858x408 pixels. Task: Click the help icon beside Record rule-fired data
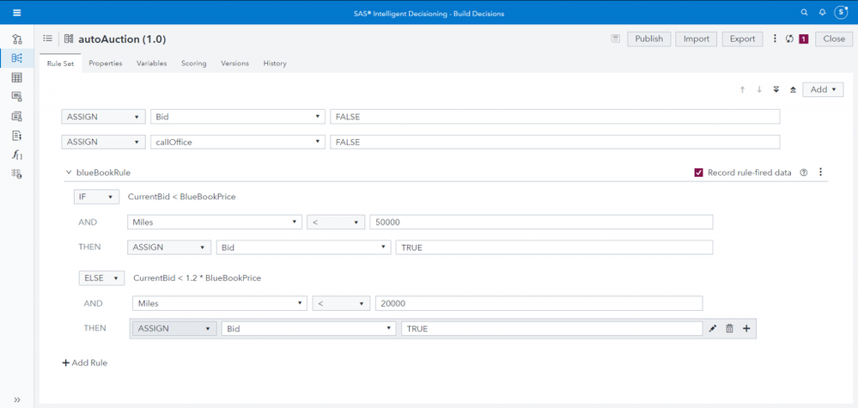click(x=804, y=173)
